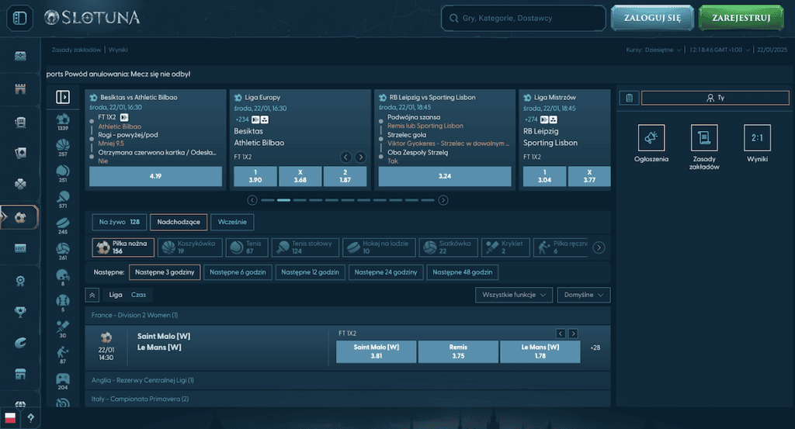Select Tenis stołowy 124 sport tab
Image resolution: width=795 pixels, height=429 pixels.
[306, 247]
